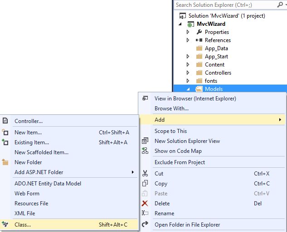Click the Ctrl+Shift+A shortcut text
287x232 pixels.
[x=114, y=133]
